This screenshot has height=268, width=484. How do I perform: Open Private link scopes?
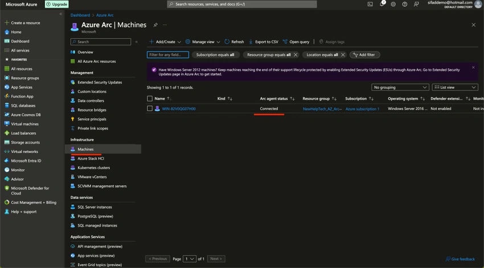pos(93,128)
